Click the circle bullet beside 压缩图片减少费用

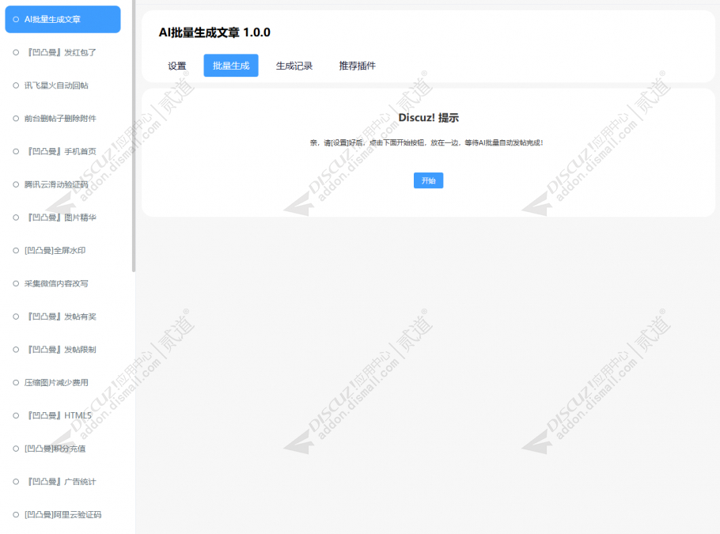point(16,382)
